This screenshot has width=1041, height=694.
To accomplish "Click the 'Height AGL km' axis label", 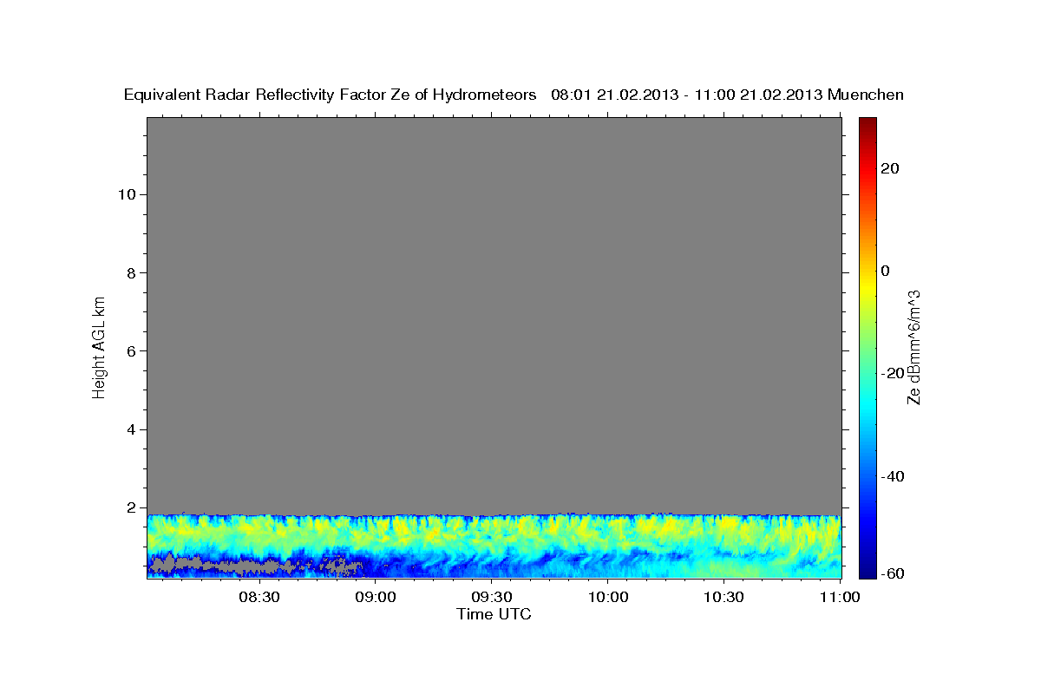I will click(99, 346).
